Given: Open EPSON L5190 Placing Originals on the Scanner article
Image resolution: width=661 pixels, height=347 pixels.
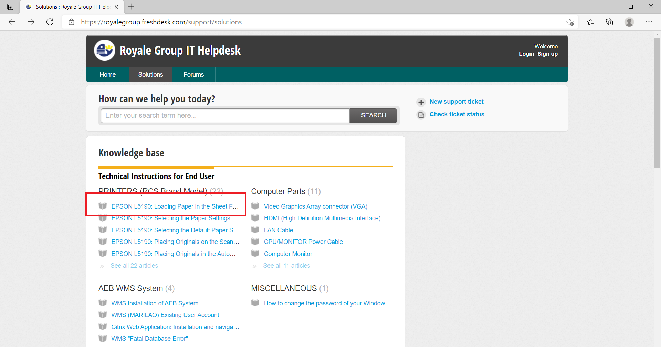Looking at the screenshot, I should pyautogui.click(x=175, y=242).
